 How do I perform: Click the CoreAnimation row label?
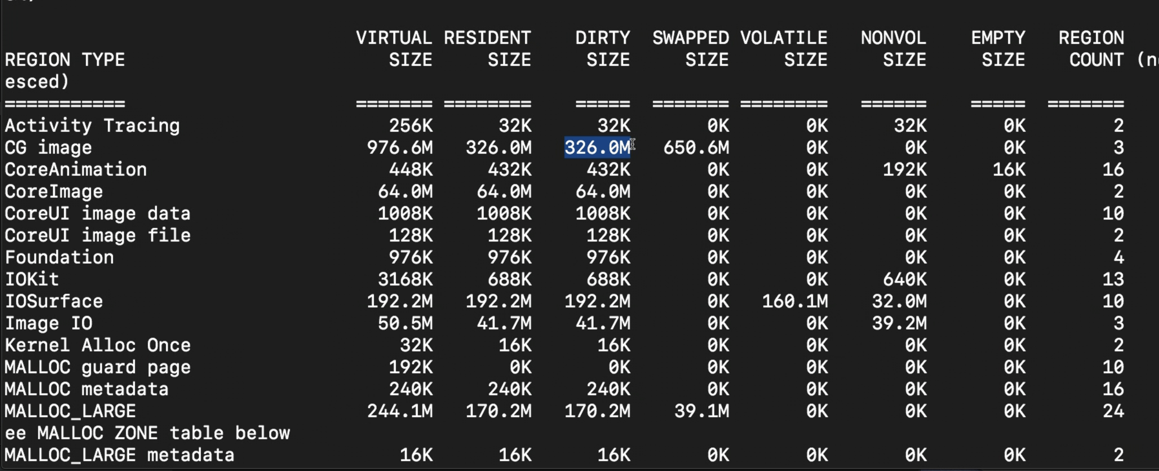click(x=76, y=170)
